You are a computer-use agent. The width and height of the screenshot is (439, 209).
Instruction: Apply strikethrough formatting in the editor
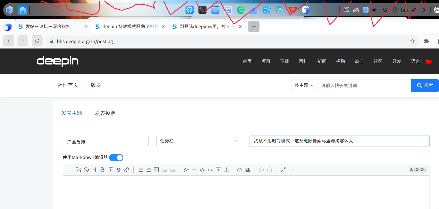coord(118,170)
